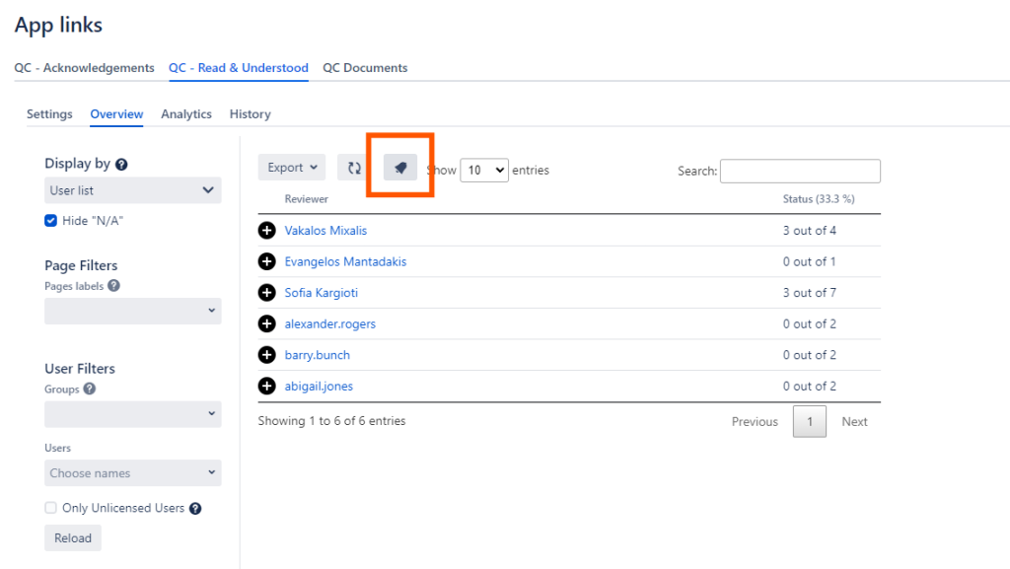Click help icon beside Pages labels

114,286
